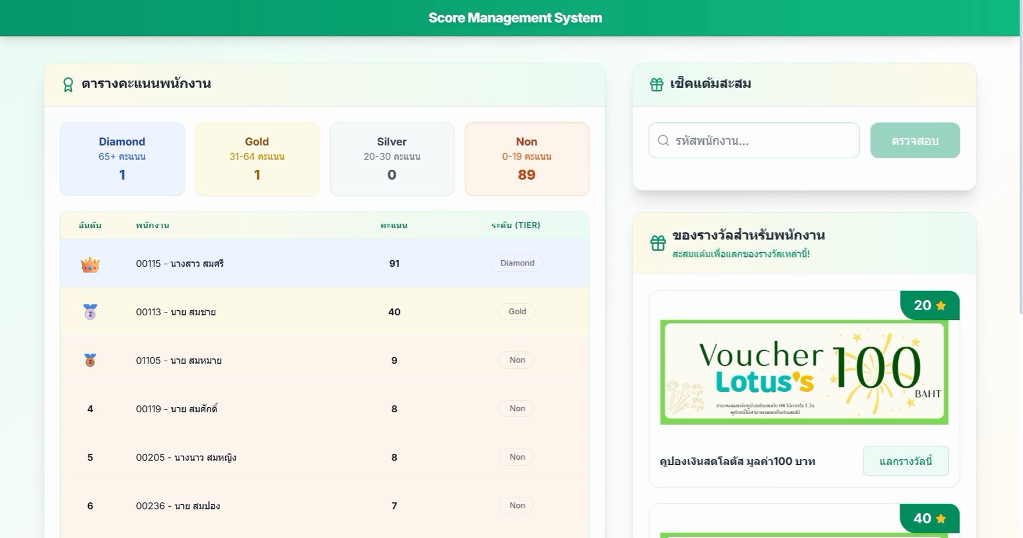Select employee 00205 - นางนาว สมหญิง
Screen dimensions: 1023x538
click(186, 457)
